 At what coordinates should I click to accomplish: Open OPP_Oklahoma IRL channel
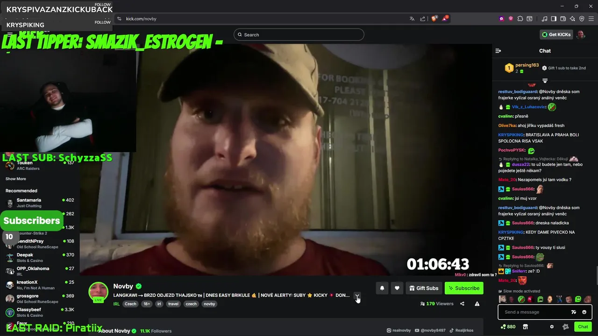click(x=40, y=271)
